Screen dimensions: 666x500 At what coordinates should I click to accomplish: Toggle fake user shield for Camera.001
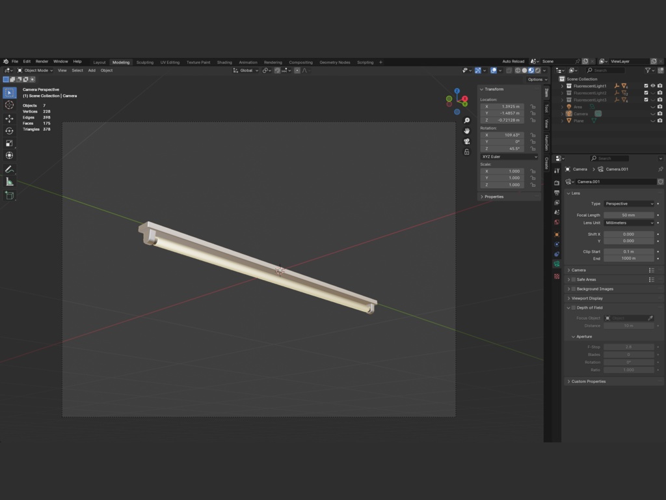661,182
